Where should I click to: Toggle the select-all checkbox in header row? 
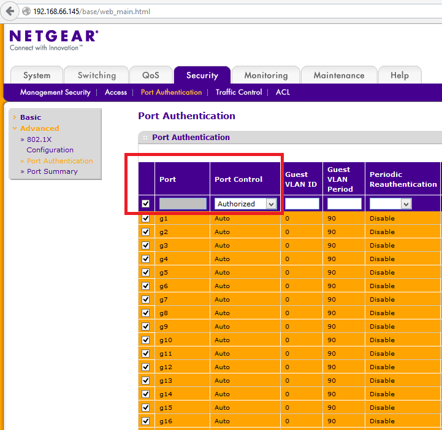[146, 204]
